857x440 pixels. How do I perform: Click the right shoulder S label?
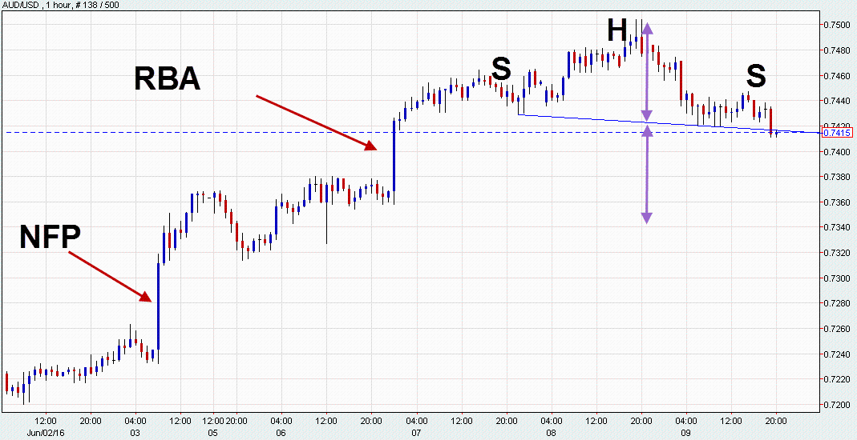756,76
